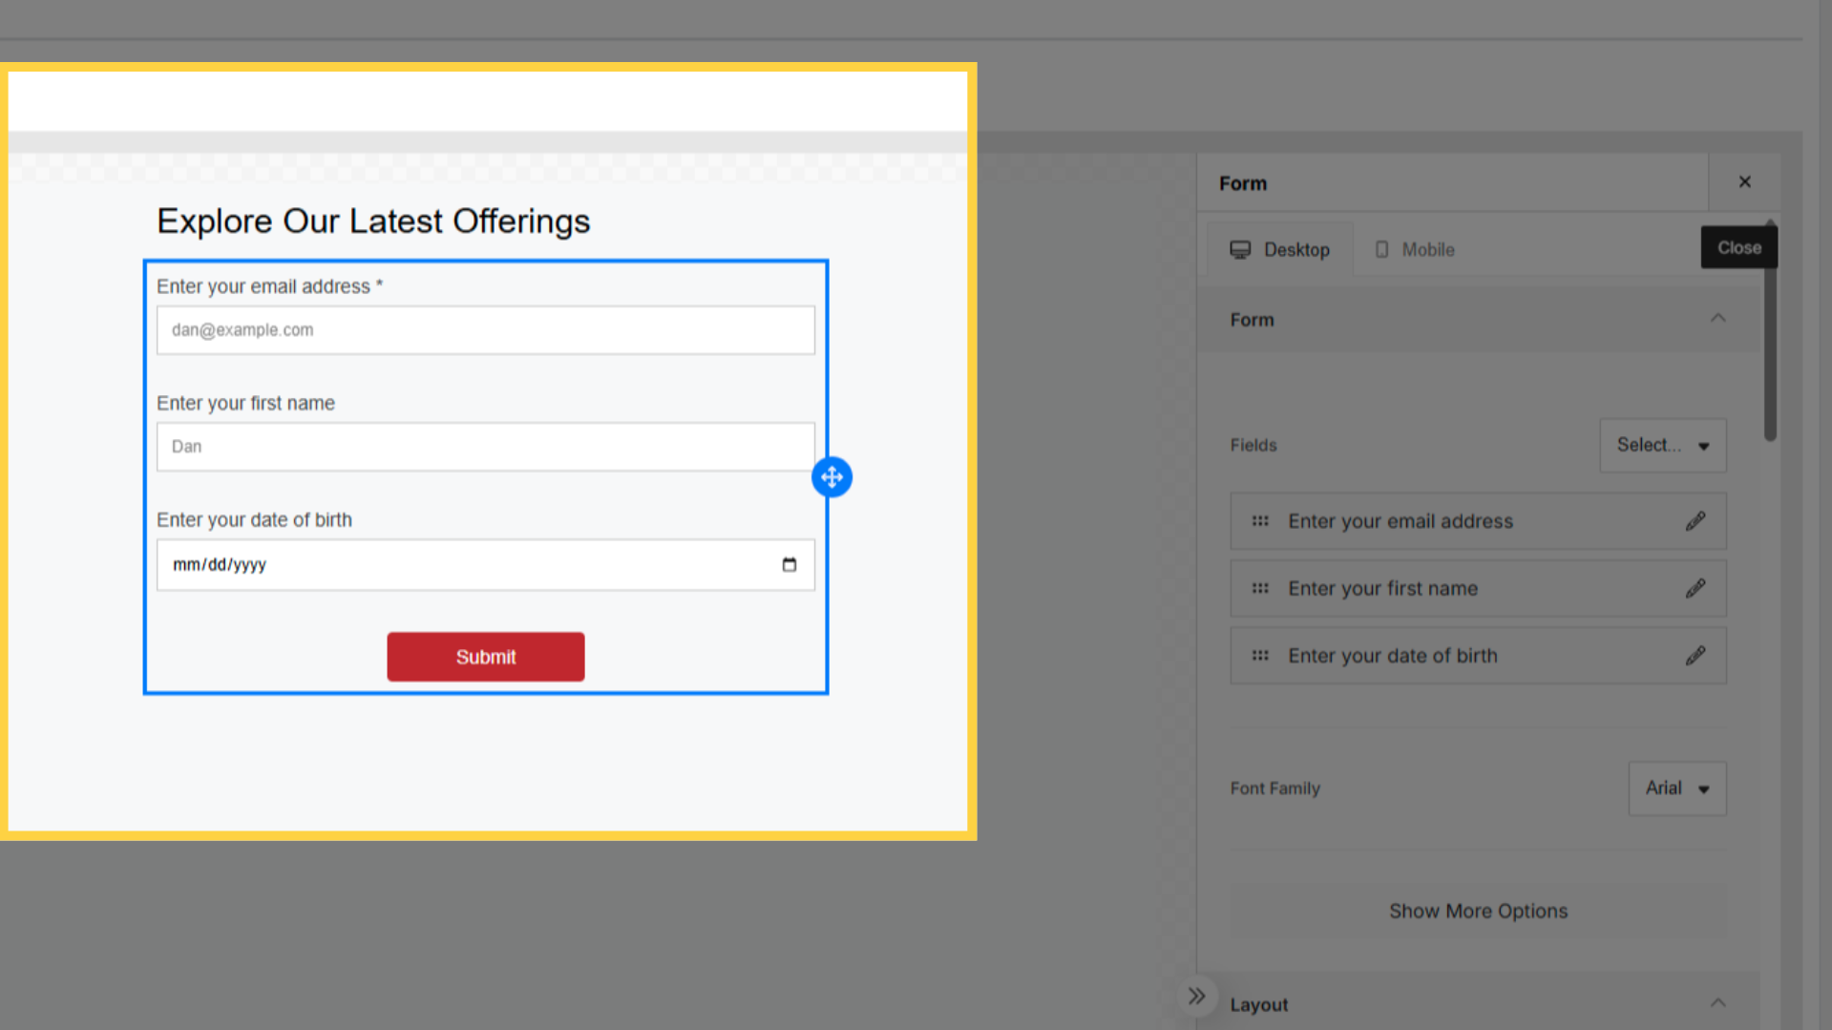Edit the date of birth field with its pencil icon

[1695, 656]
